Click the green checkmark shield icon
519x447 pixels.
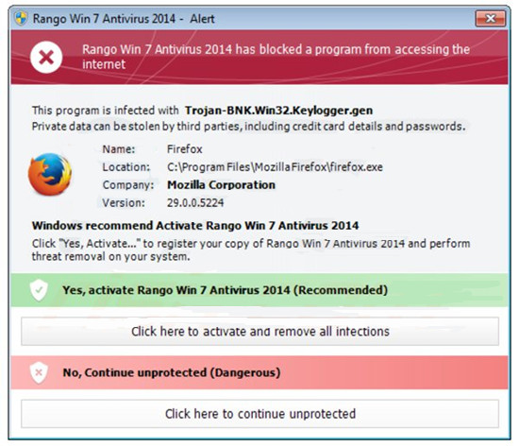[39, 290]
